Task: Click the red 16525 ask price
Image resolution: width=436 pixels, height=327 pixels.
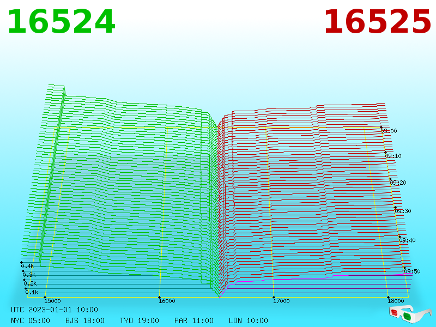Action: pos(377,21)
